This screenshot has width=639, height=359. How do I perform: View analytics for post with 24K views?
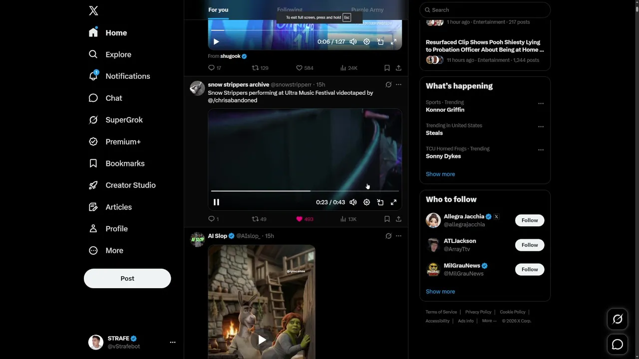(348, 68)
